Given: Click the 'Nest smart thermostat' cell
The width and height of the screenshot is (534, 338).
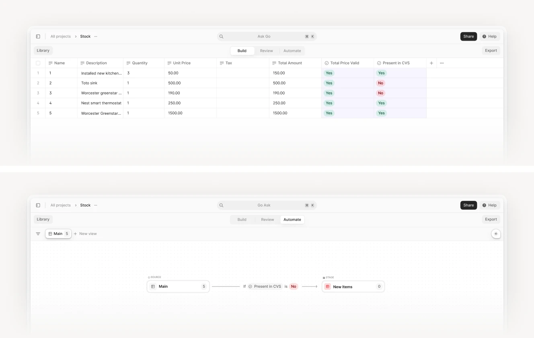Looking at the screenshot, I should 101,103.
